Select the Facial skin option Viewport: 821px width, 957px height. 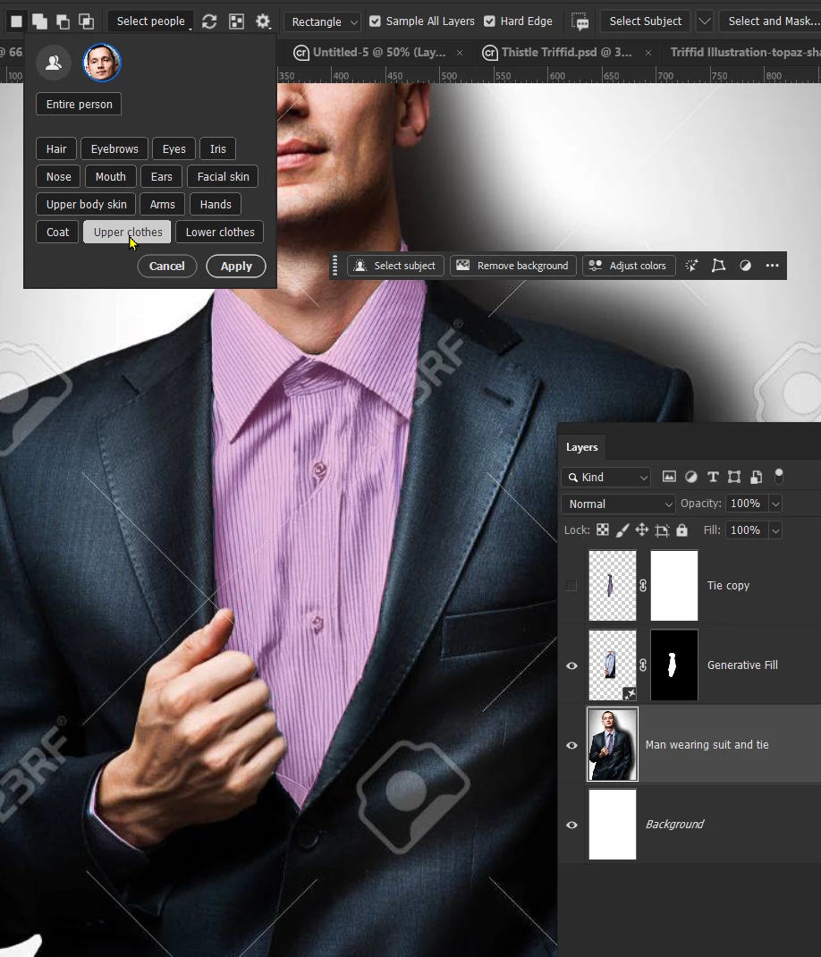click(223, 176)
